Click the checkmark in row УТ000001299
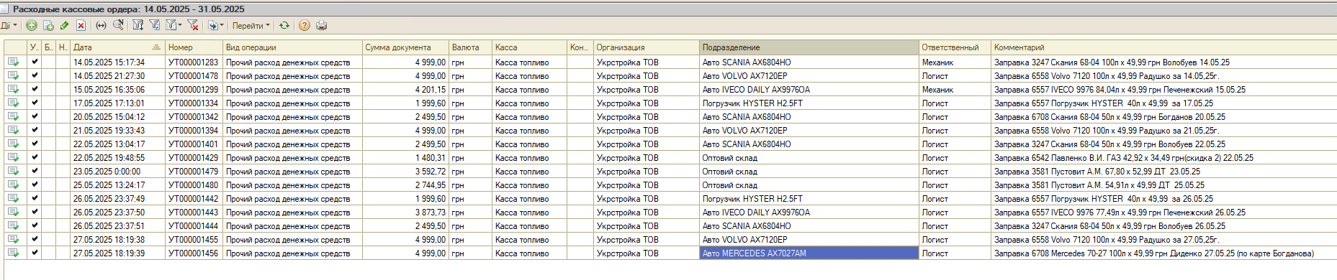Screen dimensions: 1337x280 click(x=35, y=89)
